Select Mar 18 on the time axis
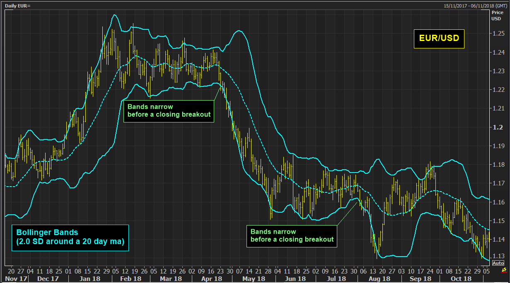Image resolution: width=510 pixels, height=283 pixels. 172,279
